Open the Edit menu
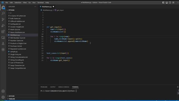This screenshot has height=101, width=179. pos(11,3)
